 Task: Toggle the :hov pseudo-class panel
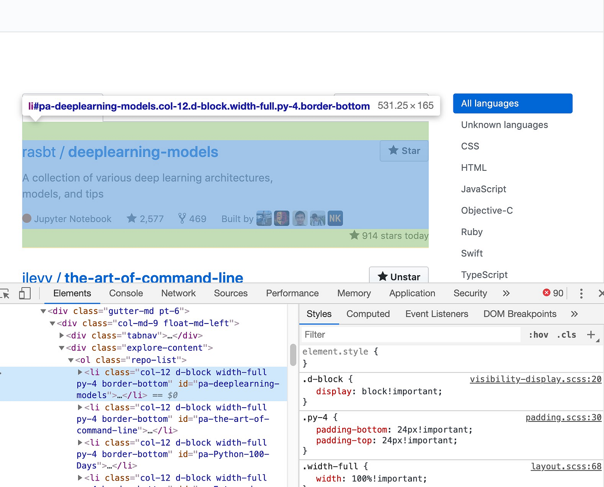[x=538, y=335]
